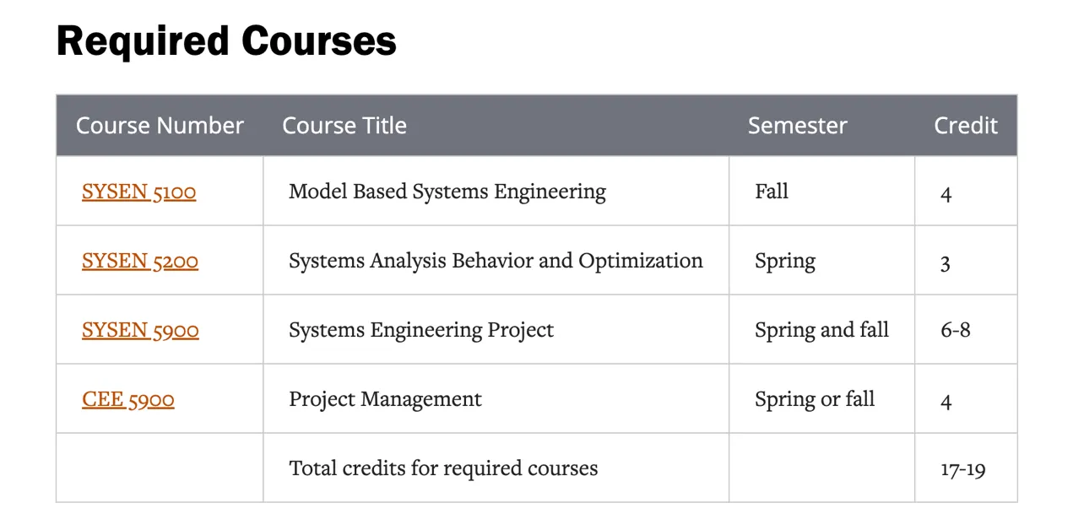Click the Credit column header
The height and width of the screenshot is (530, 1073).
click(965, 126)
